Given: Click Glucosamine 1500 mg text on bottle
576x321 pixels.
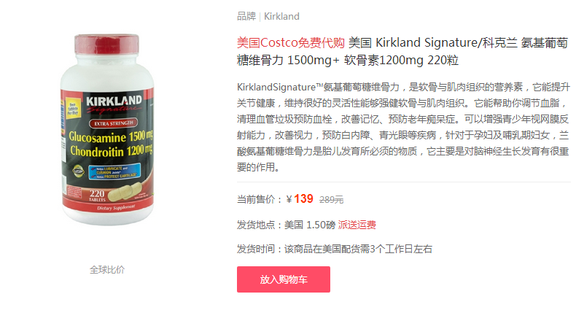Looking at the screenshot, I should [111, 137].
